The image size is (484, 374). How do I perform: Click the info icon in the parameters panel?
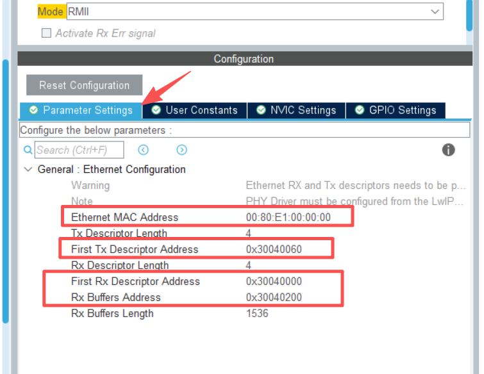[449, 150]
